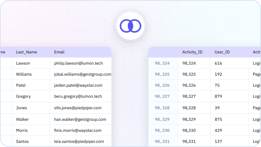
Task: Click grey row index 98,331
Action: (162, 142)
